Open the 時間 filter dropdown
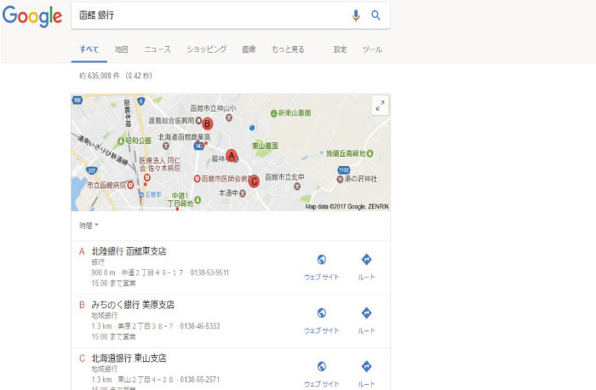Viewport: 596px width, 390px height. coord(89,226)
